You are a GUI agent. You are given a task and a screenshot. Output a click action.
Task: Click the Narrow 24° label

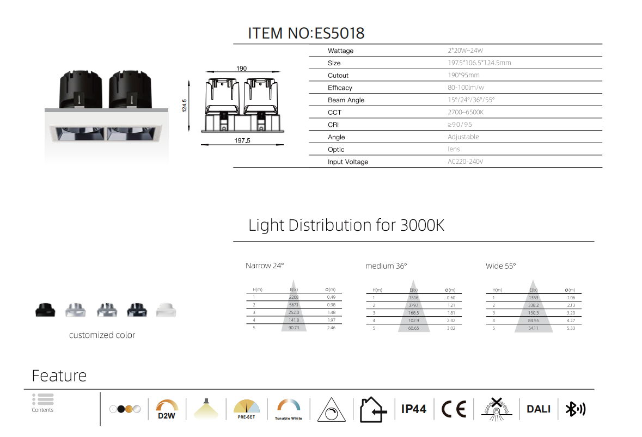click(x=265, y=266)
